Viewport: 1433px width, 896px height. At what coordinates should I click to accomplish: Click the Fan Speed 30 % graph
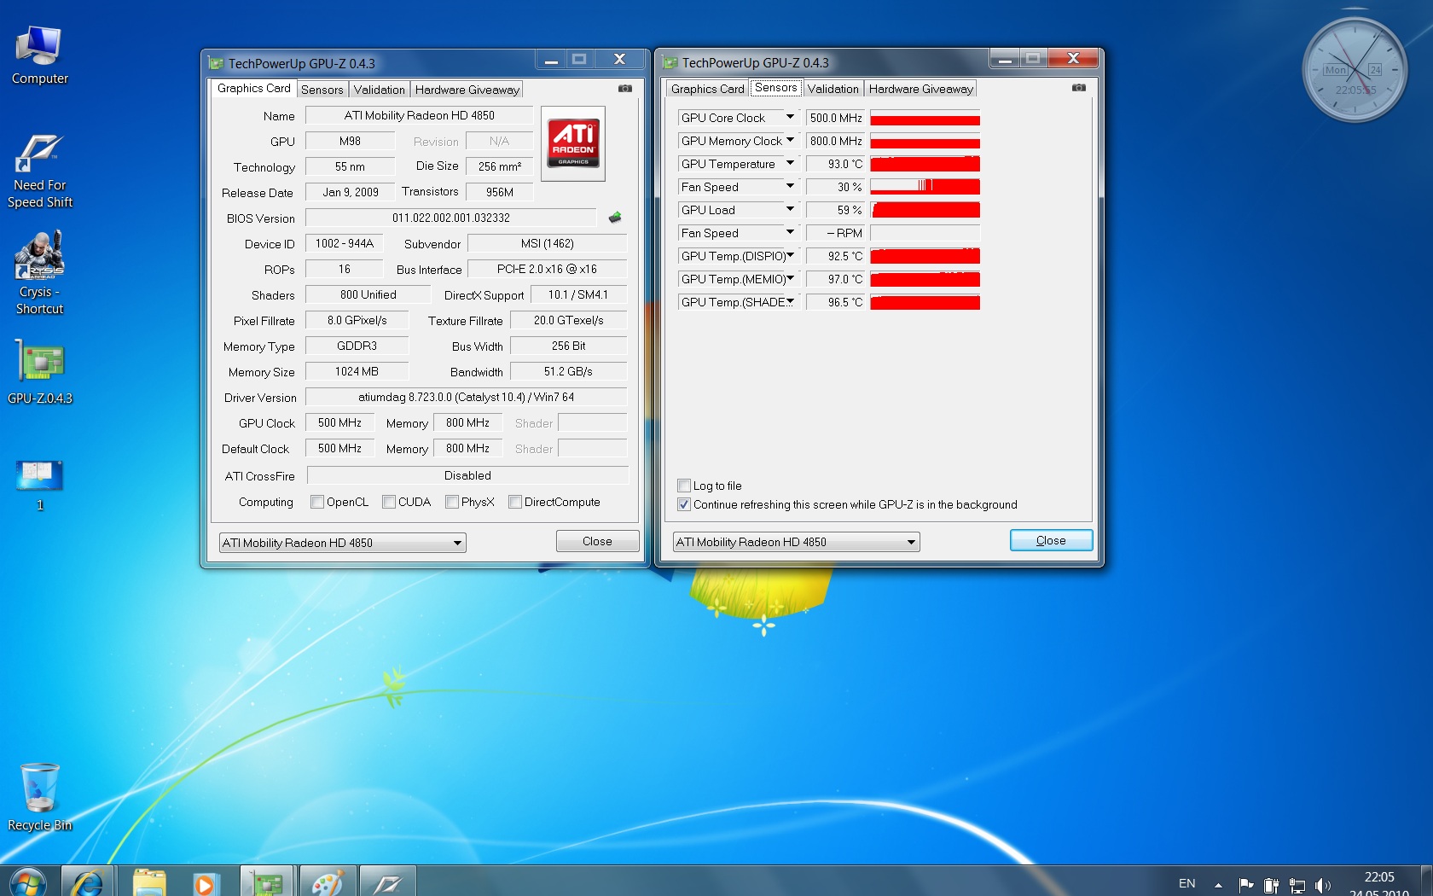coord(925,187)
